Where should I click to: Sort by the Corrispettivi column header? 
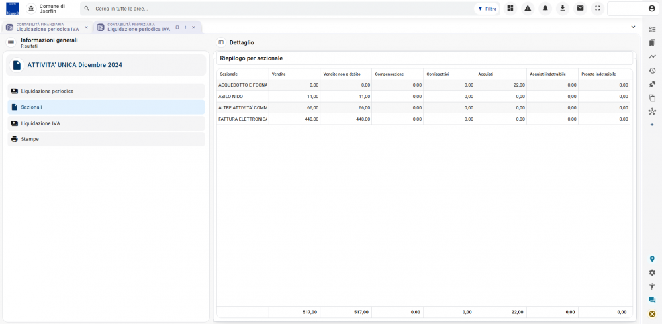[x=449, y=74]
